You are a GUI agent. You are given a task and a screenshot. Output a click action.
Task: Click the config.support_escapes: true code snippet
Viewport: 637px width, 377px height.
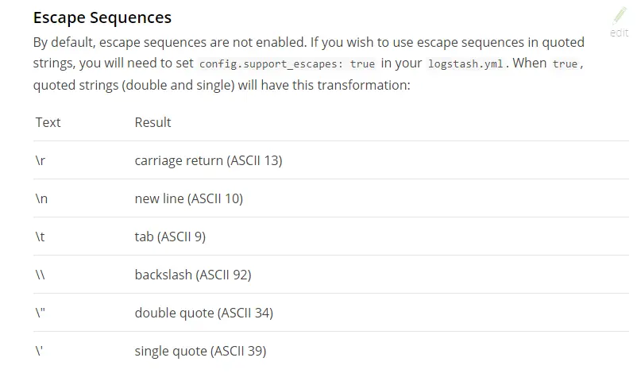coord(288,64)
